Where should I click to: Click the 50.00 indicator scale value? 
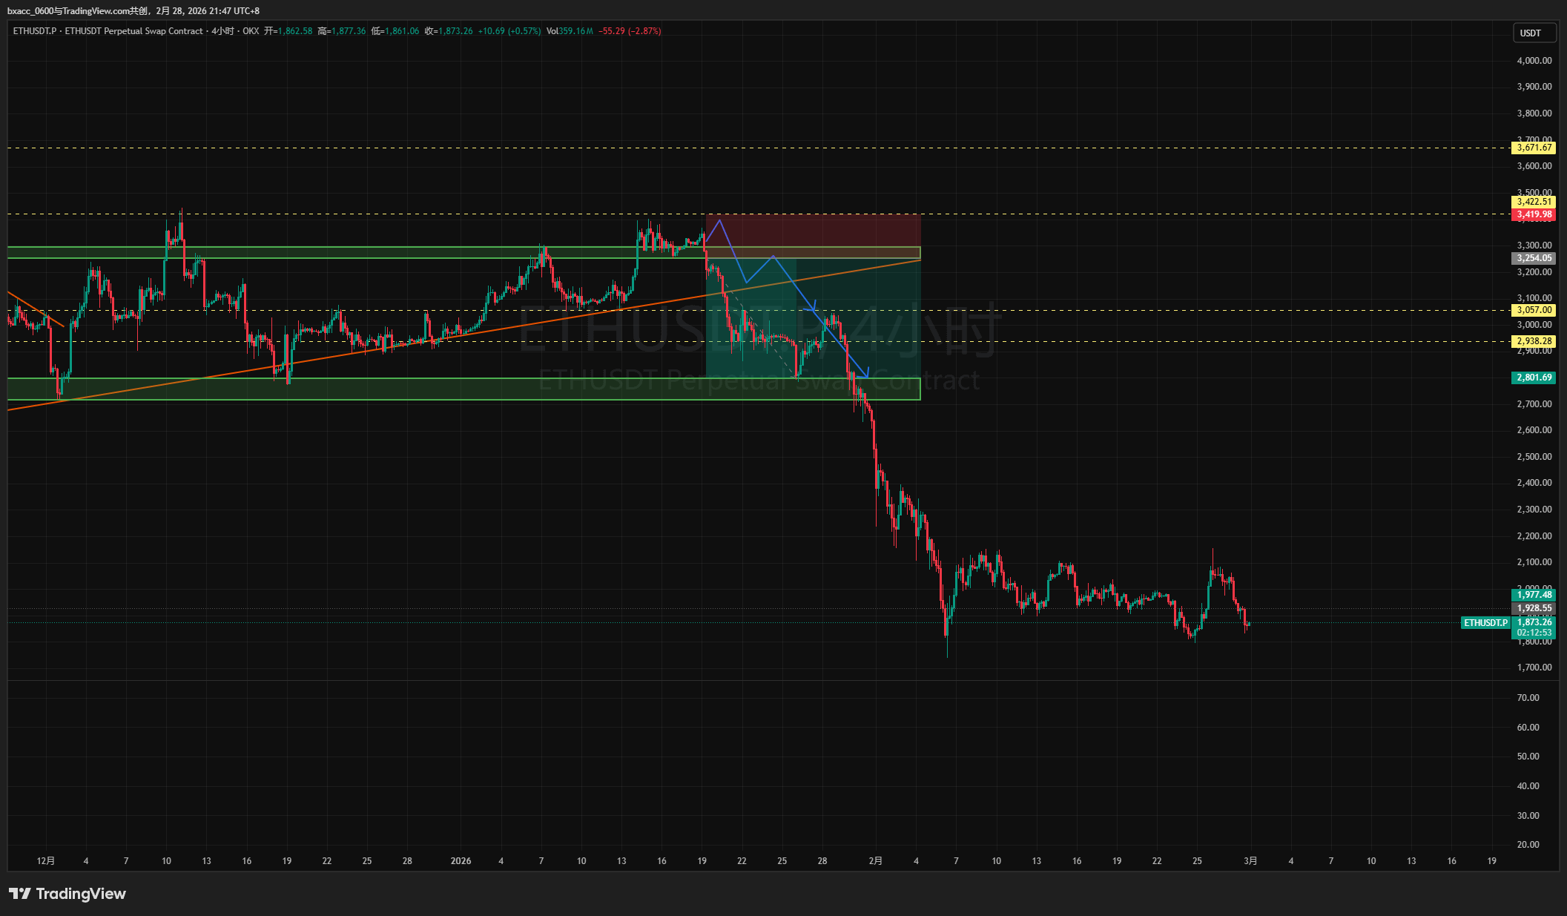pos(1528,757)
